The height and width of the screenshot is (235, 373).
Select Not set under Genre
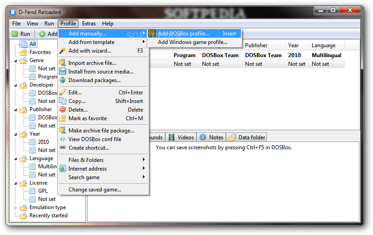[x=47, y=69]
